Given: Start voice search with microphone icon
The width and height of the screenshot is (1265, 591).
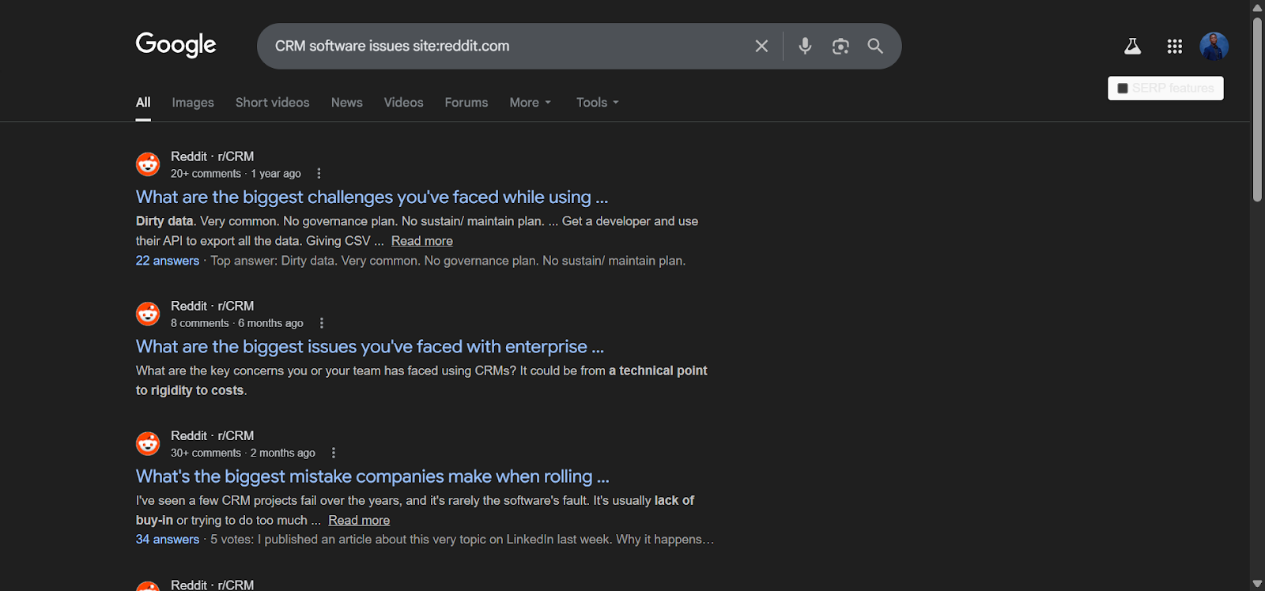Looking at the screenshot, I should [805, 46].
